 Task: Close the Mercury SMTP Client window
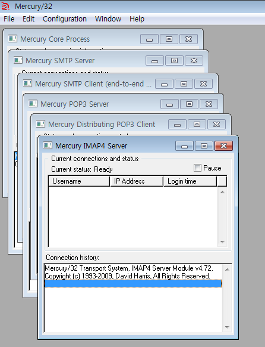203,84
